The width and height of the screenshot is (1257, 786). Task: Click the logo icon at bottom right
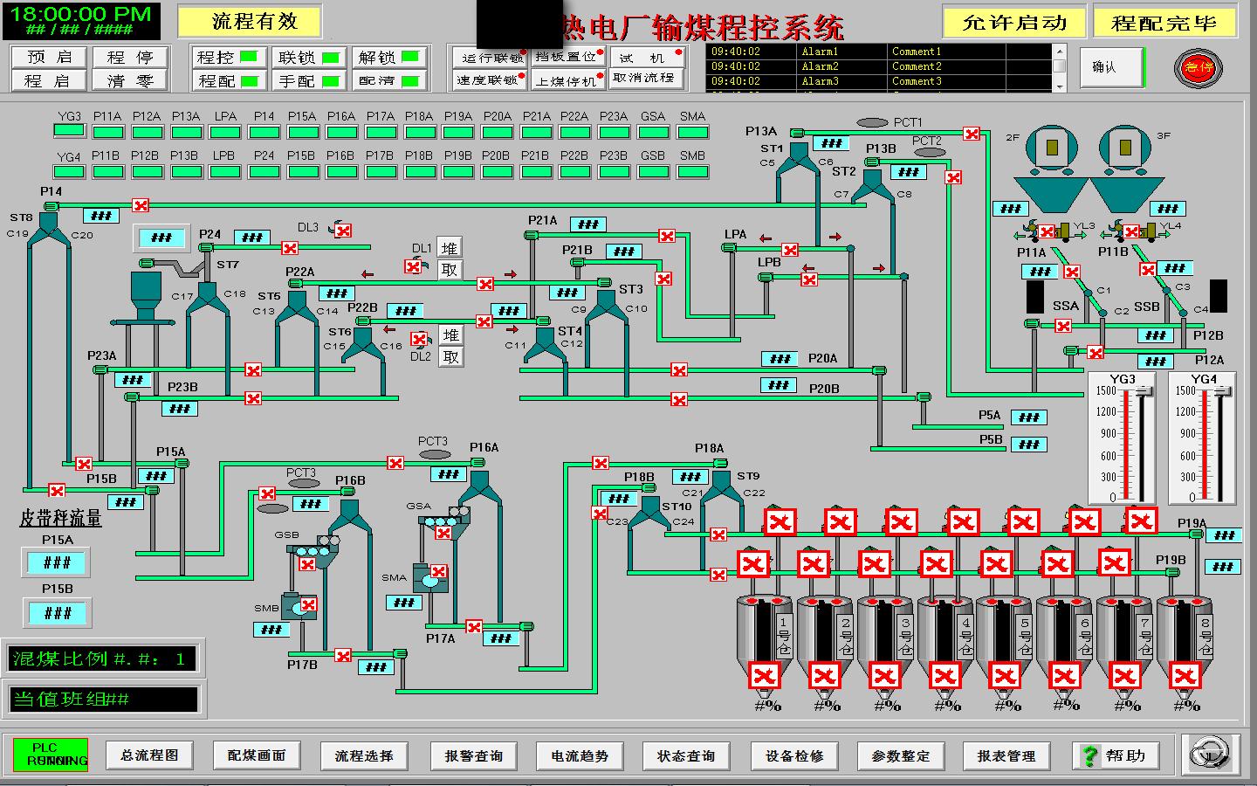(1211, 753)
